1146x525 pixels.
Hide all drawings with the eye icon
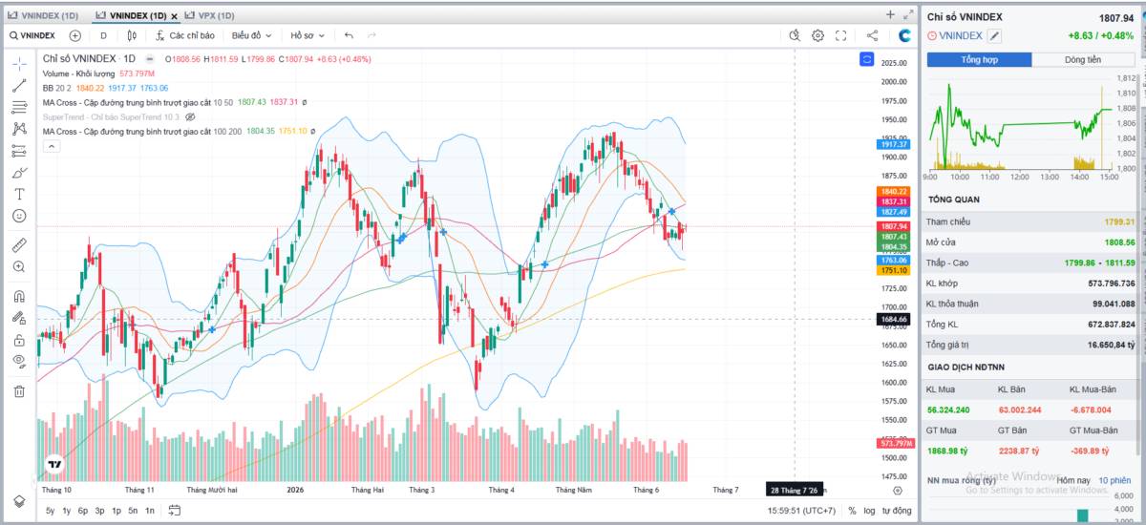tap(18, 361)
